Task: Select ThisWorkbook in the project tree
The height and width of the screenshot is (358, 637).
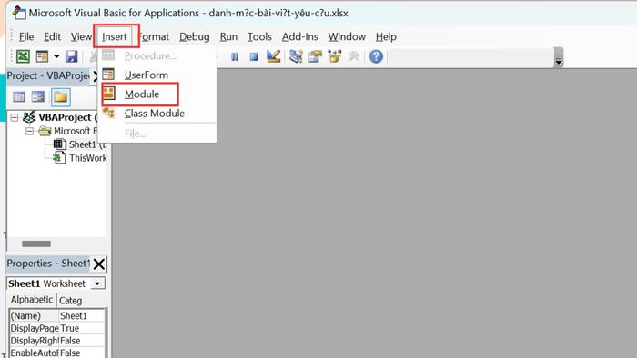Action: click(87, 158)
